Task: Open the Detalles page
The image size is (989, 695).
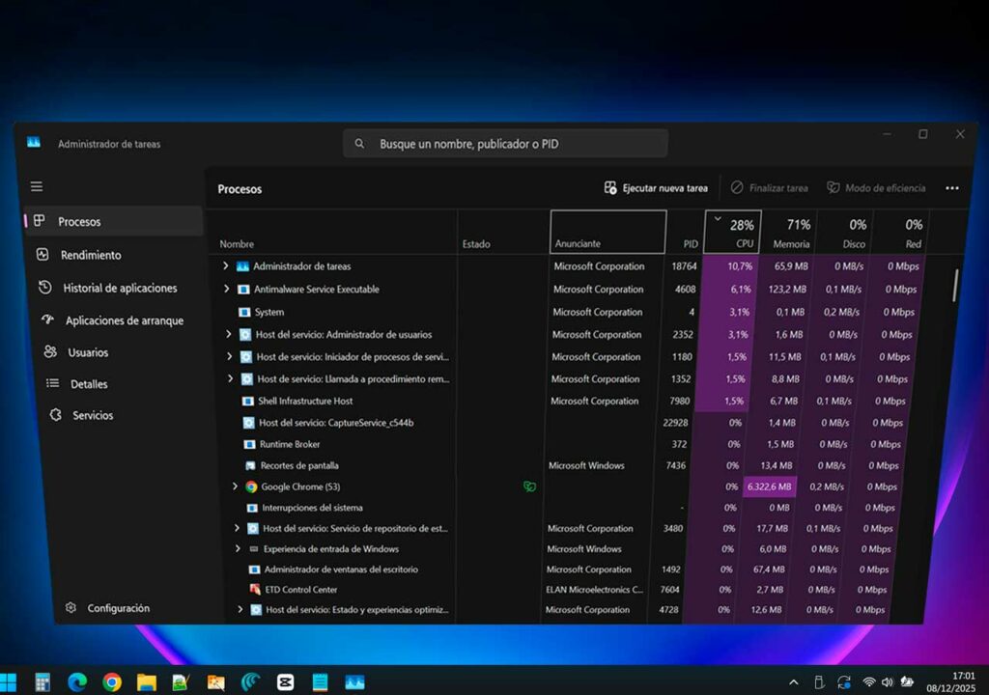Action: (89, 384)
